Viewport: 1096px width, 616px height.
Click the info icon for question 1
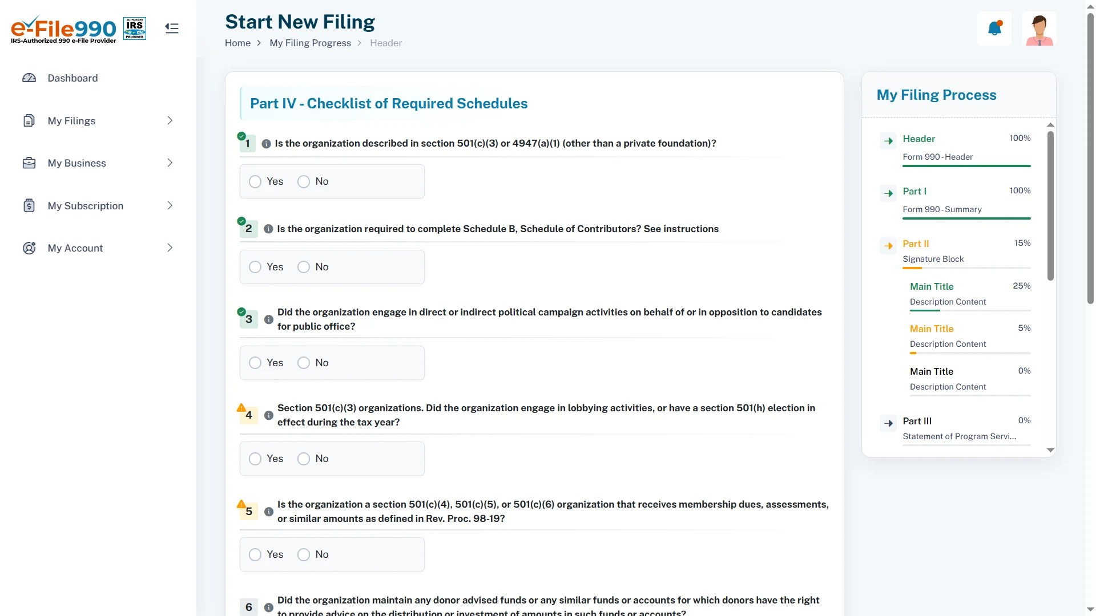pyautogui.click(x=266, y=144)
